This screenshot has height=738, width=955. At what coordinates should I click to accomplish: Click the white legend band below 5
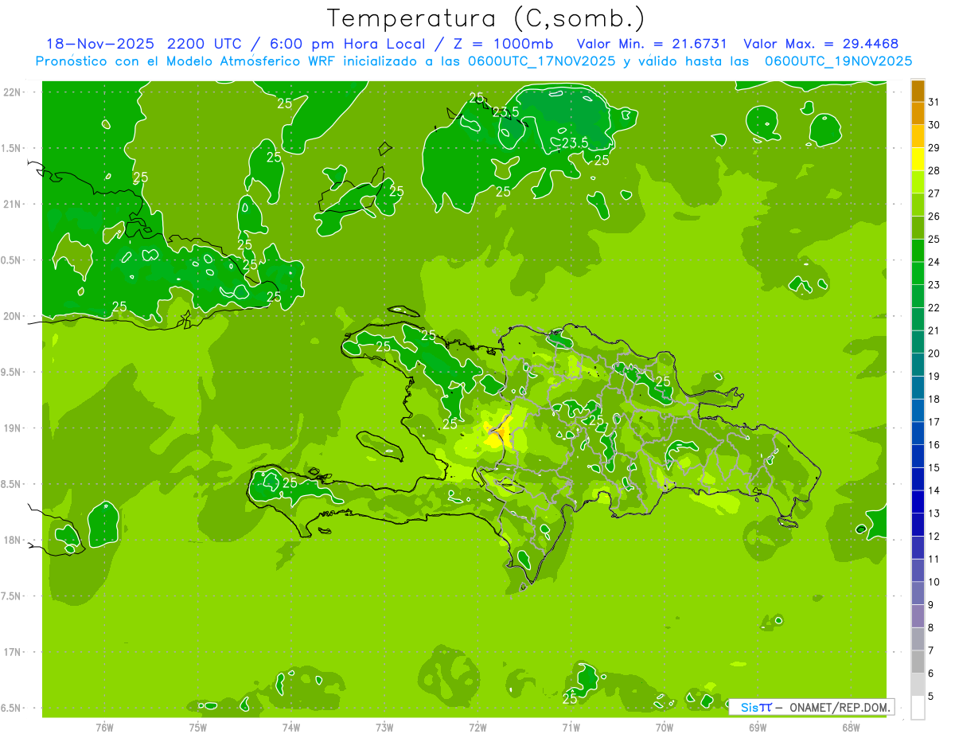[918, 708]
